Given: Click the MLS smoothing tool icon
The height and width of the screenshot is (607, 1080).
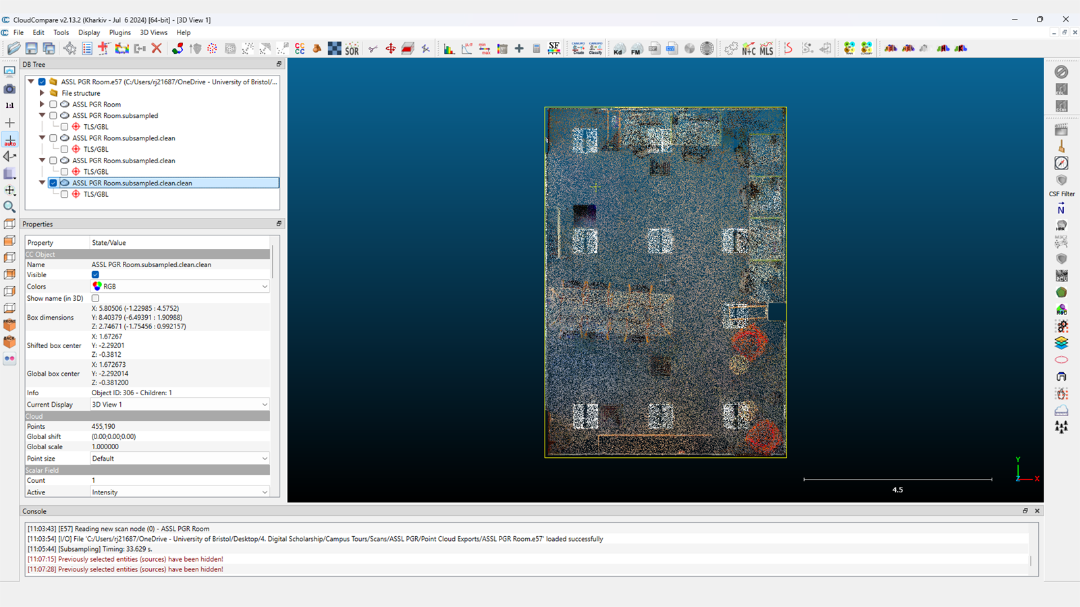Looking at the screenshot, I should tap(766, 49).
